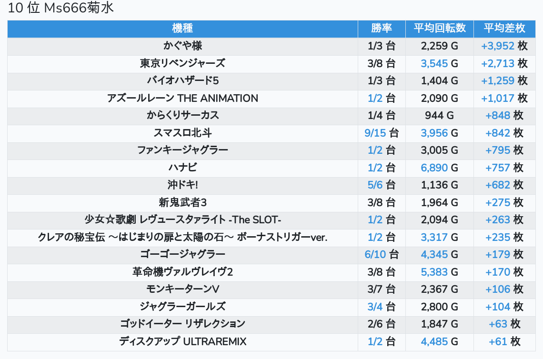The image size is (543, 359).
Task: Click the 機種 column header
Action: point(182,29)
